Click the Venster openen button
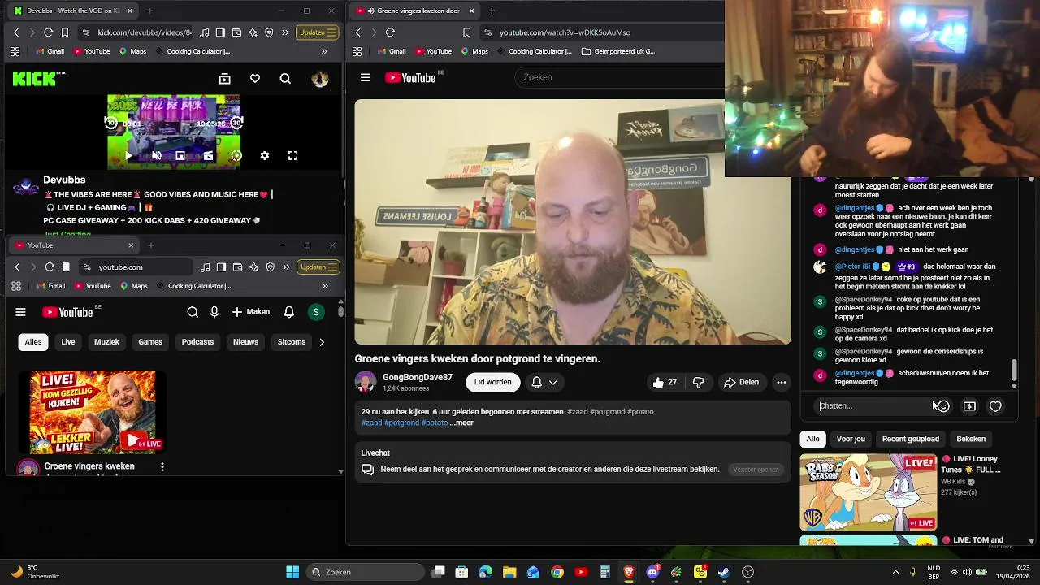Viewport: 1040px width, 585px height. 756,470
